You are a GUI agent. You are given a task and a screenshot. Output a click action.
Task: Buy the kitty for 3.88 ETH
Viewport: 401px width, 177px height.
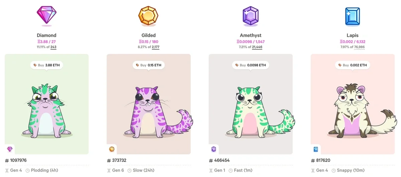pos(46,65)
